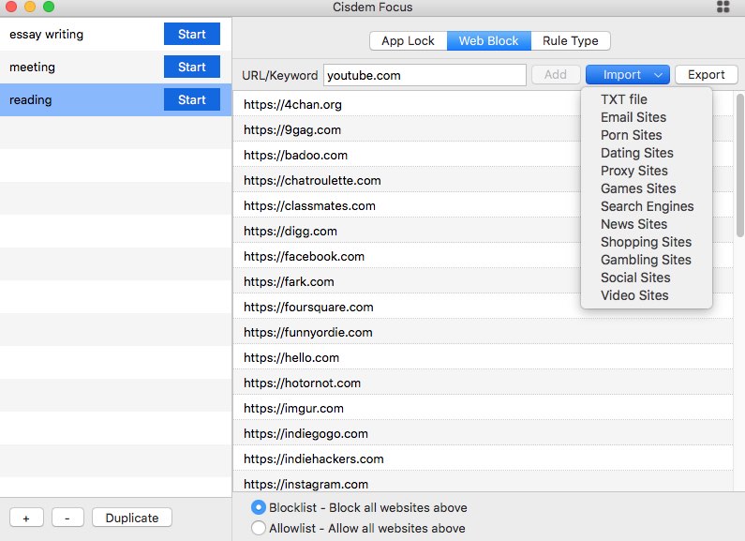Screen dimensions: 745x541
Task: Select https://chatroulette.com row
Action: [x=483, y=181]
